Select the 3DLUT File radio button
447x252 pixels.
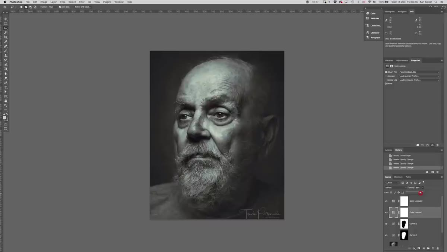tap(386, 72)
